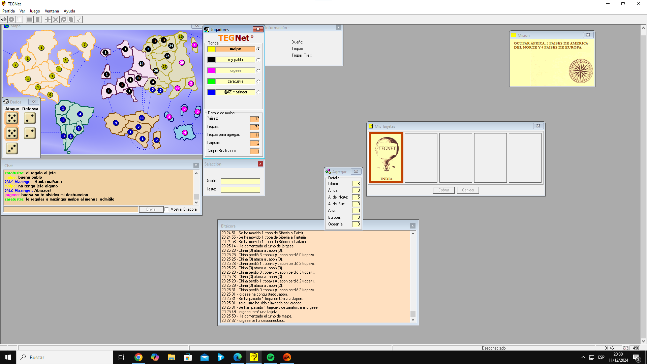647x364 pixels.
Task: Click the list view toolbar icon
Action: 19,20
